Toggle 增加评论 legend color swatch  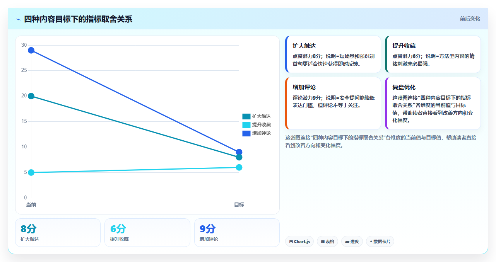[x=246, y=133]
